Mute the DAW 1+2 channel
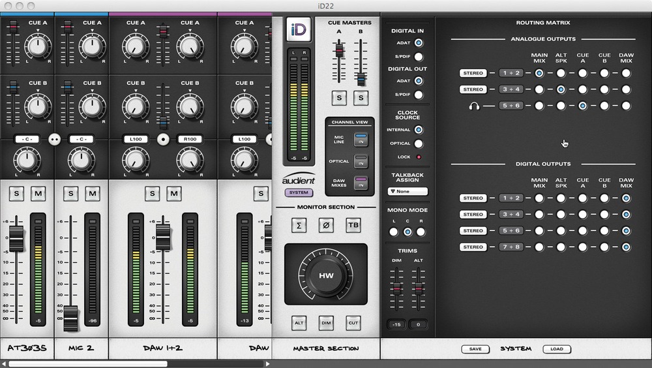The height and width of the screenshot is (368, 652). pyautogui.click(x=174, y=194)
